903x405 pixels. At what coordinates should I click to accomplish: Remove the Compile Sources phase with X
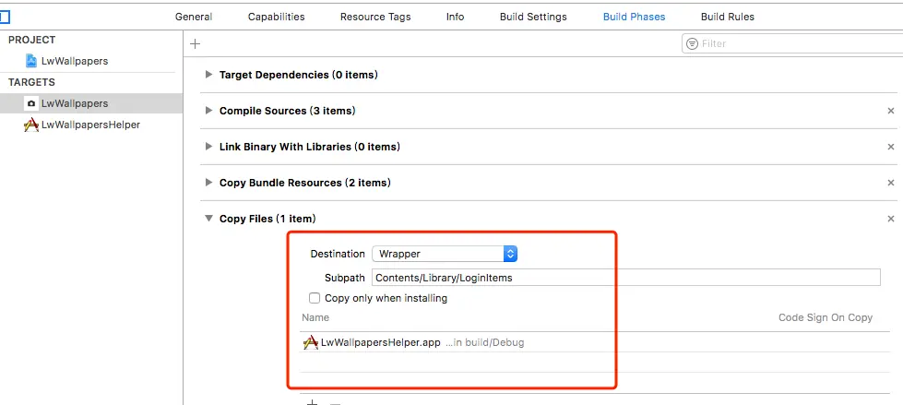(x=890, y=111)
